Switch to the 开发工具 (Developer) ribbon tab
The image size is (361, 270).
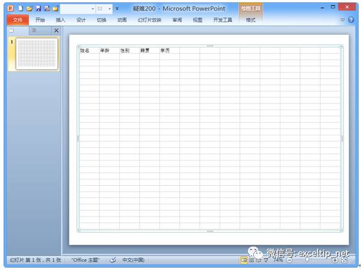coord(223,20)
